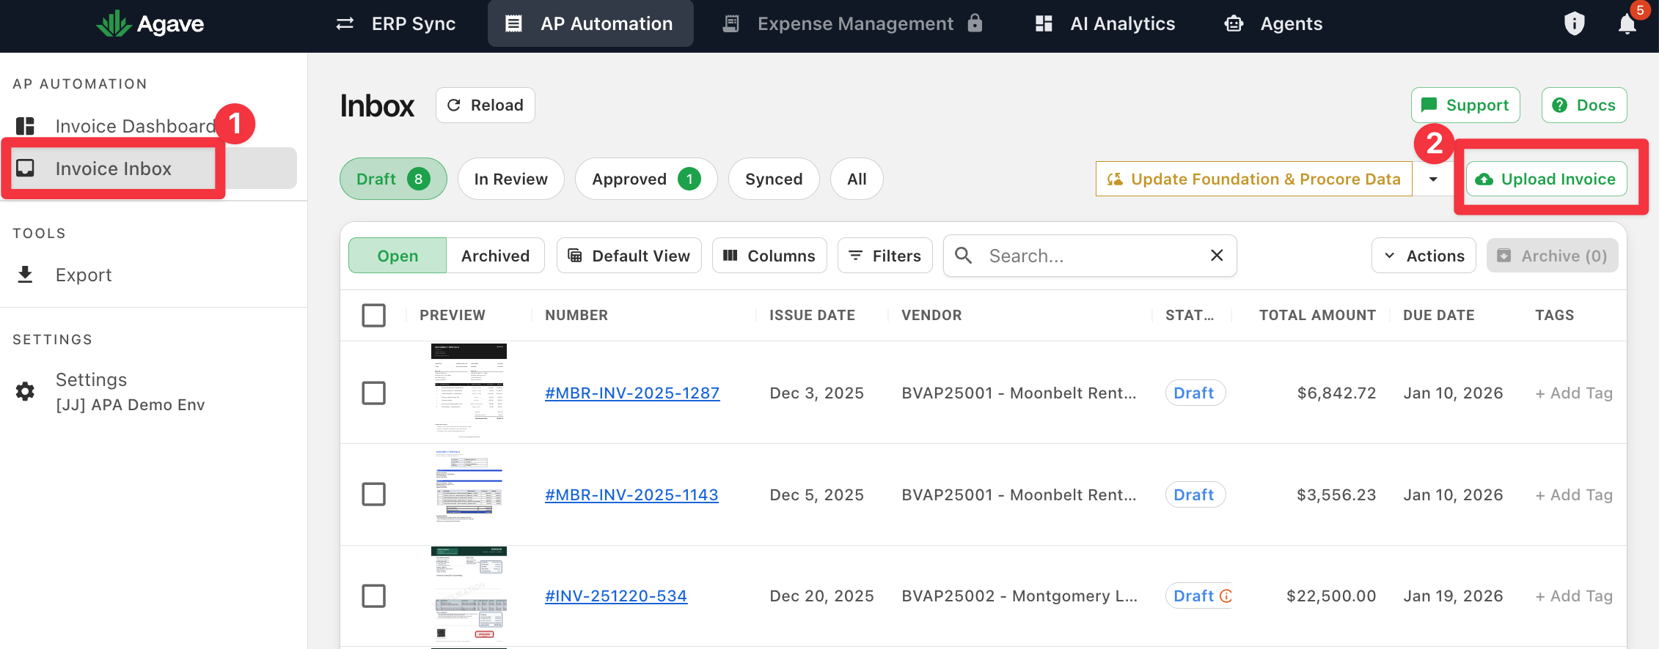Open preview thumbnail of MBR-INV-2025-1287
Viewport: 1659px width, 649px height.
pos(469,393)
